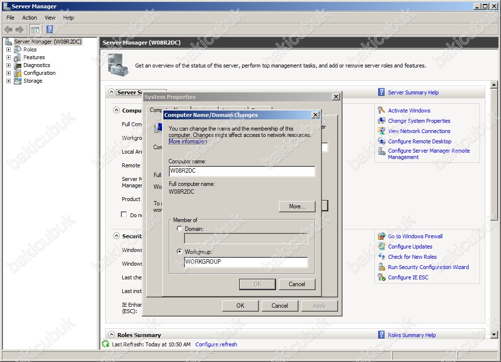The width and height of the screenshot is (501, 362).
Task: Select the Domain radio button
Action: tap(180, 228)
